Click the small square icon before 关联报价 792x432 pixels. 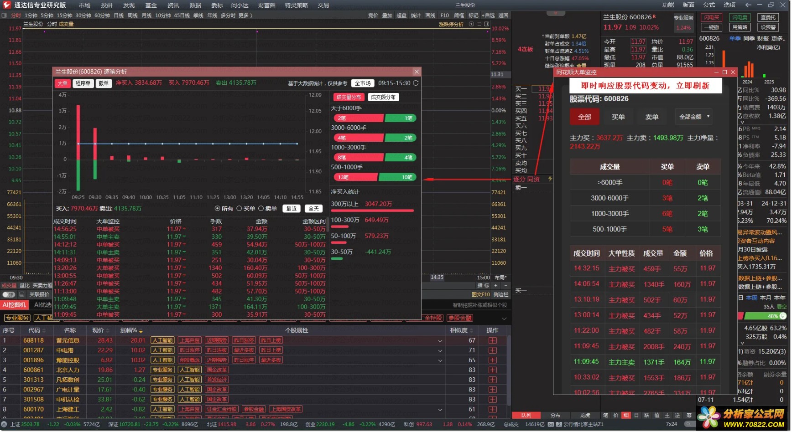[21, 294]
